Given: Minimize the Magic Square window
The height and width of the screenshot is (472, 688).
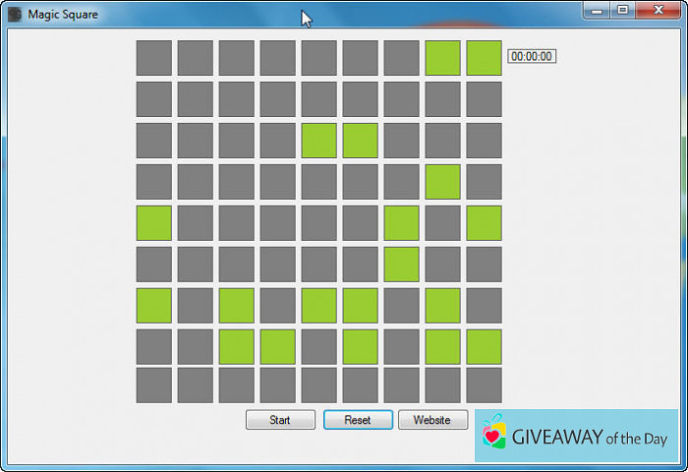Looking at the screenshot, I should click(597, 10).
